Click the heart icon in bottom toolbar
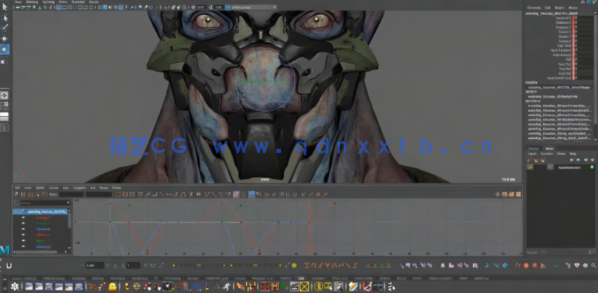 577,265
